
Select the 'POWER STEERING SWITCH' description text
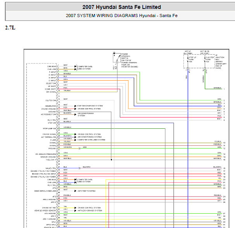[130, 60]
